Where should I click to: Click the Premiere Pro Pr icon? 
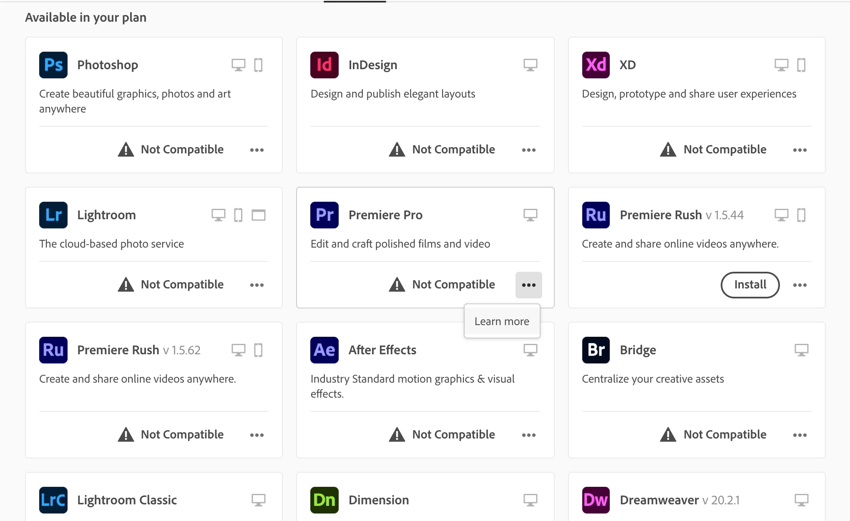324,215
